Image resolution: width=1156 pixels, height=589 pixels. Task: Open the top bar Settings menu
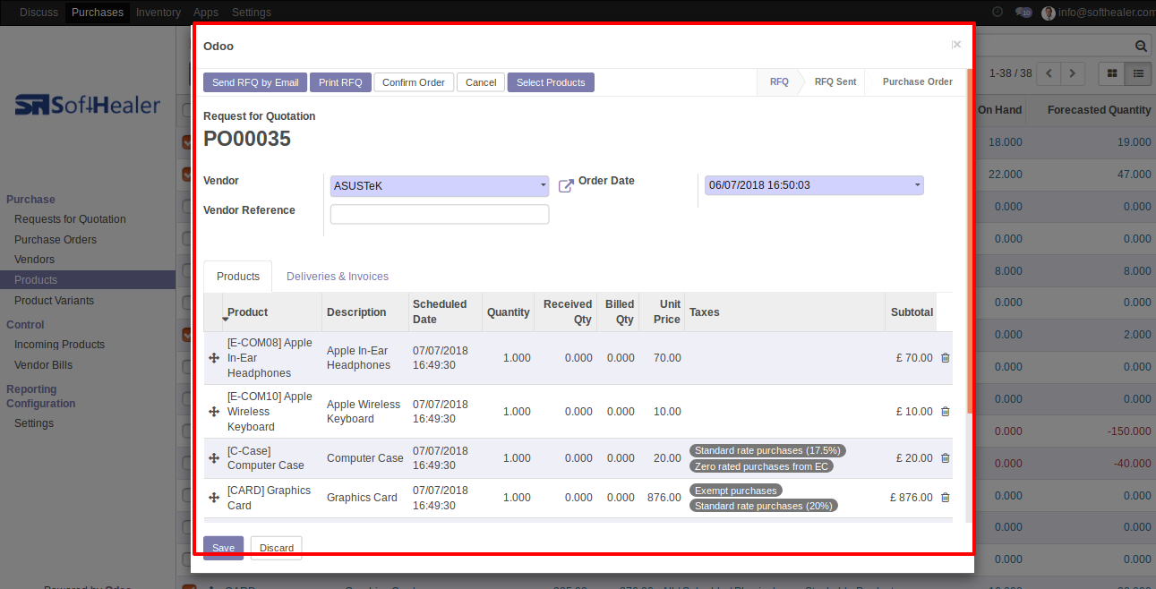252,13
